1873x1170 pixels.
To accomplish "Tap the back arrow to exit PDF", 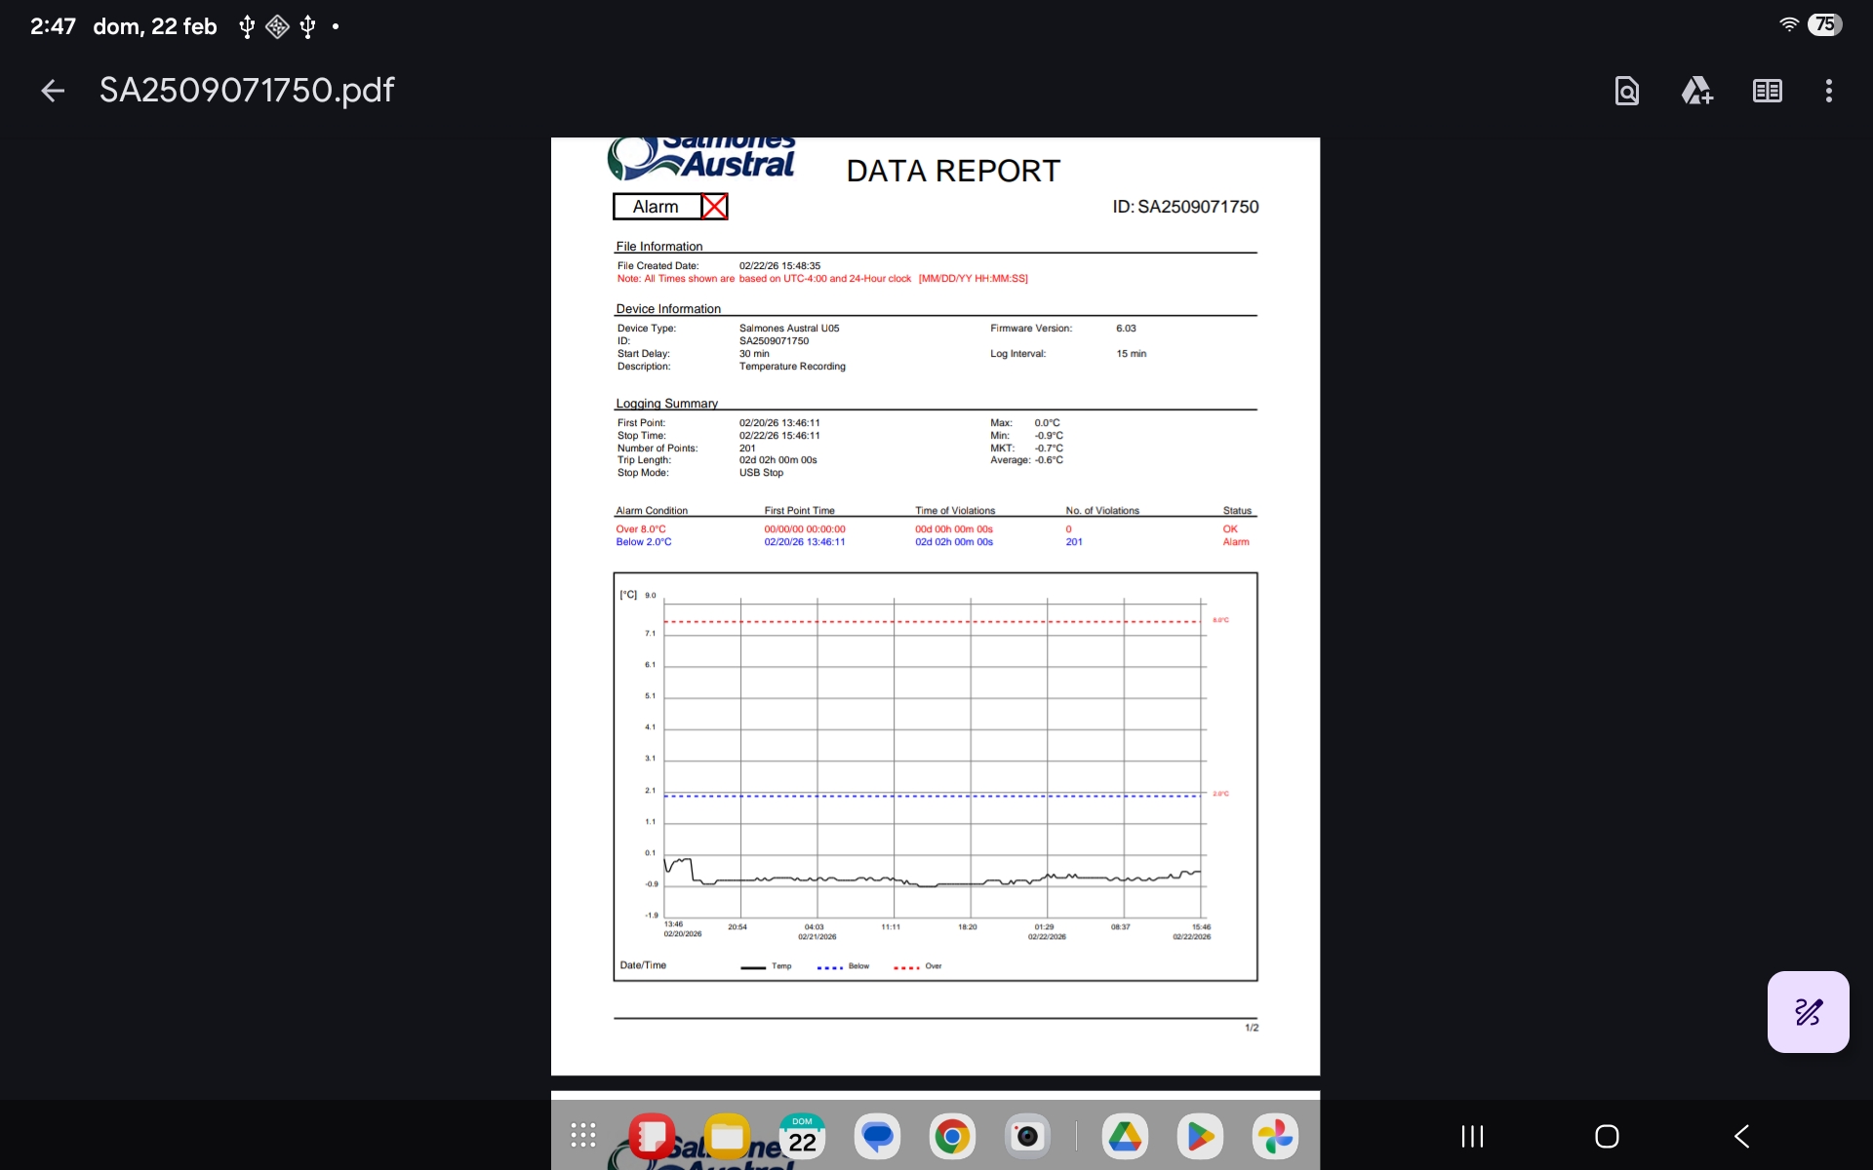I will (x=53, y=91).
